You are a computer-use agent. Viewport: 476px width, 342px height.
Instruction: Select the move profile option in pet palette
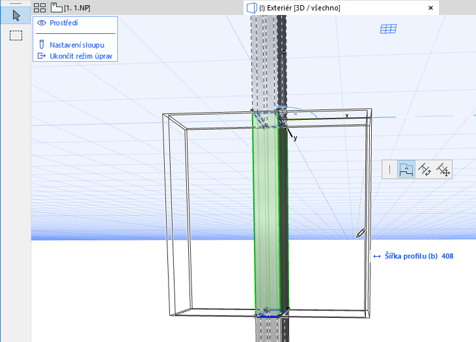point(443,169)
